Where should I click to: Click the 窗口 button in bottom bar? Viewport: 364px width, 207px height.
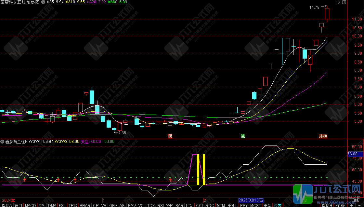18,205
